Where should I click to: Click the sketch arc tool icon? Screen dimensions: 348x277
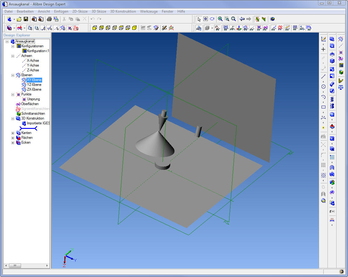tap(323, 97)
